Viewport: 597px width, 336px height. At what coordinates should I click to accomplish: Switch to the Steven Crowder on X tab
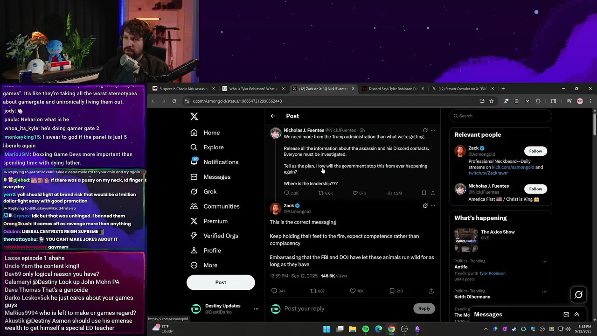point(463,89)
